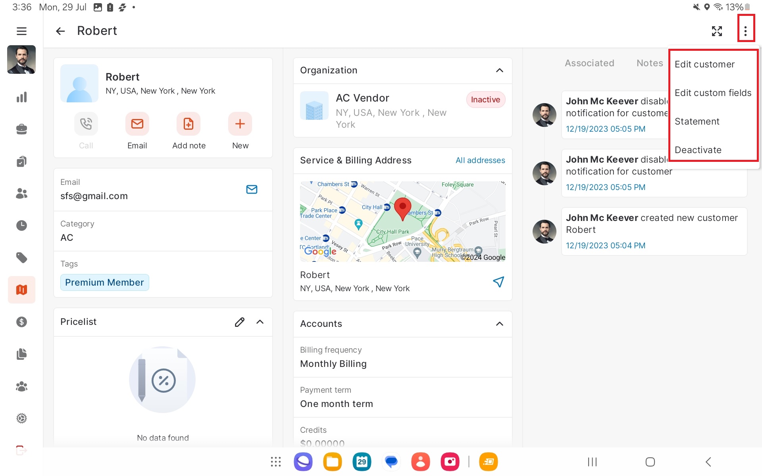Viewport: 762px width, 476px height.
Task: Collapse the Pricelist panel chevron
Action: tap(260, 322)
